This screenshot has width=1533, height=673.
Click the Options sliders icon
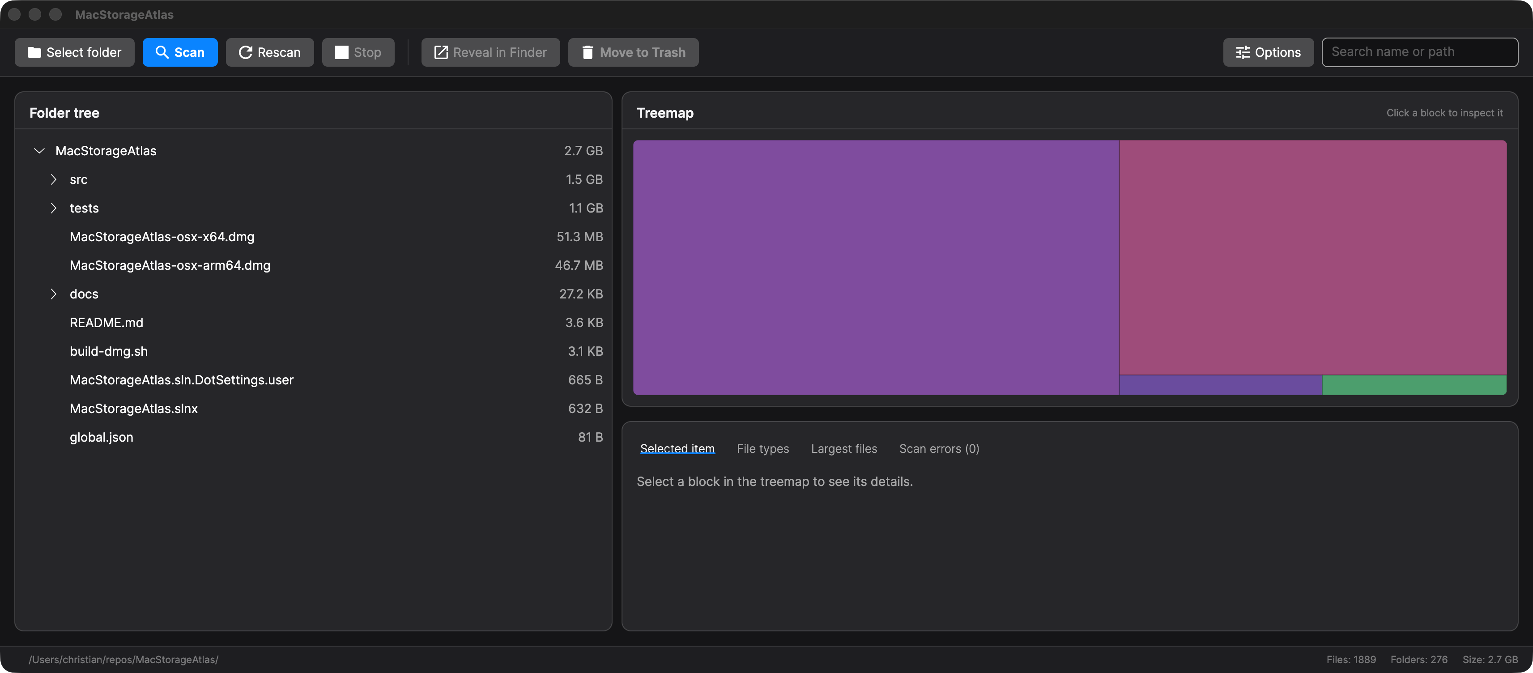1243,52
